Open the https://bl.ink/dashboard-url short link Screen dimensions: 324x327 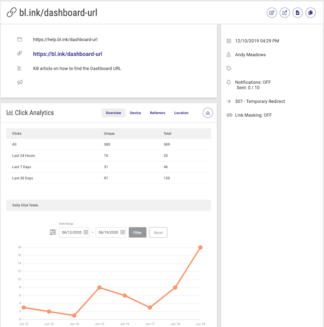68,54
